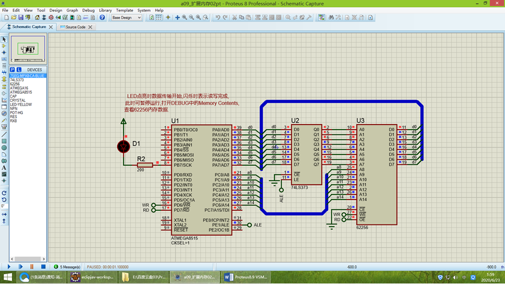Open the Debug menu
The image size is (505, 284).
(x=88, y=10)
